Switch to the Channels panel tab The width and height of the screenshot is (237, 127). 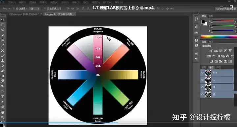pos(211,67)
